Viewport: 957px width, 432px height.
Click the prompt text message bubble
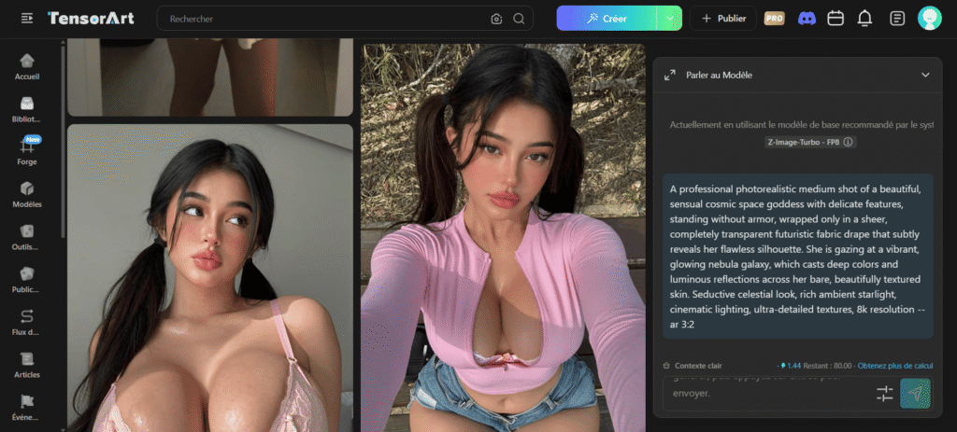tap(798, 256)
